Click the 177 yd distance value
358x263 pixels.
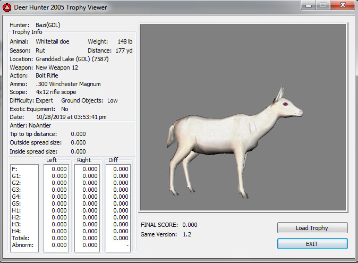coord(124,50)
